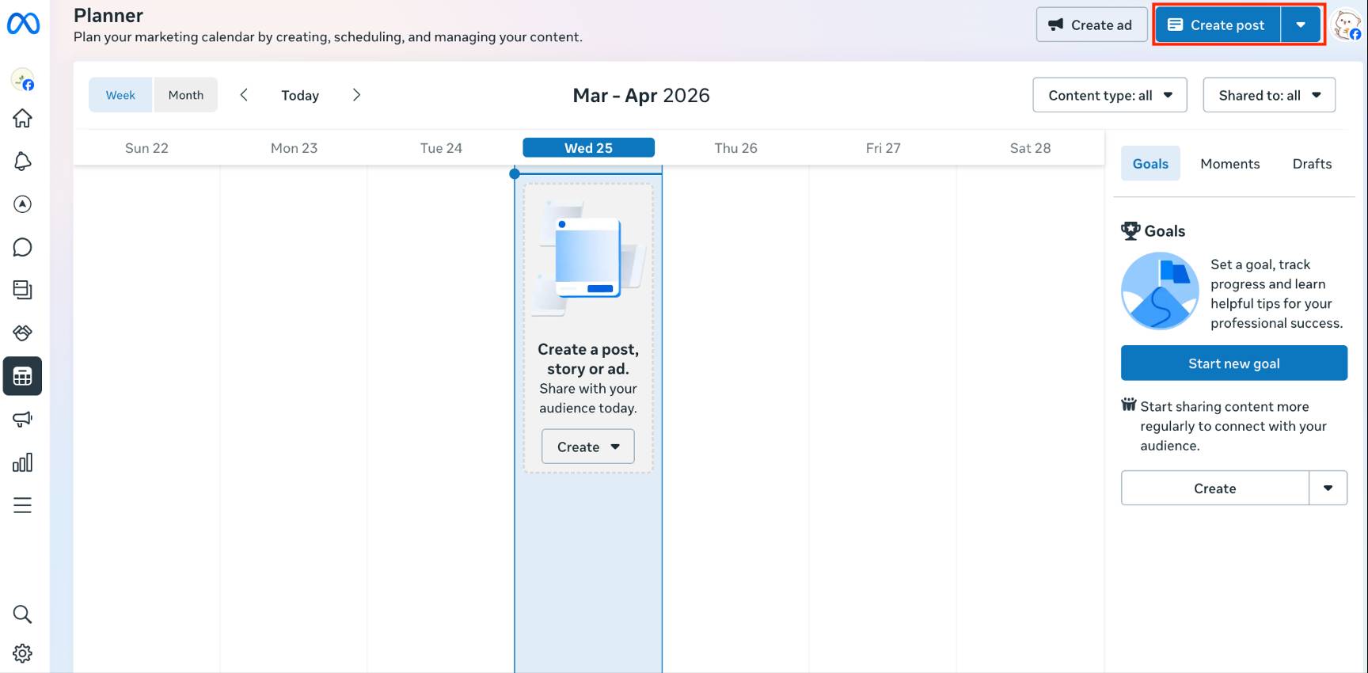The image size is (1368, 673).
Task: Open Content type: all filter dropdown
Action: click(1110, 95)
